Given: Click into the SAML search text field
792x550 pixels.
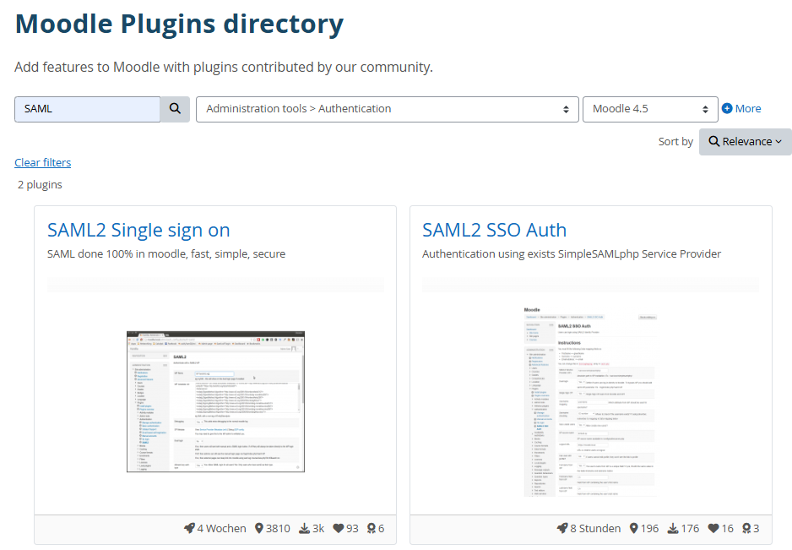Looking at the screenshot, I should (88, 109).
